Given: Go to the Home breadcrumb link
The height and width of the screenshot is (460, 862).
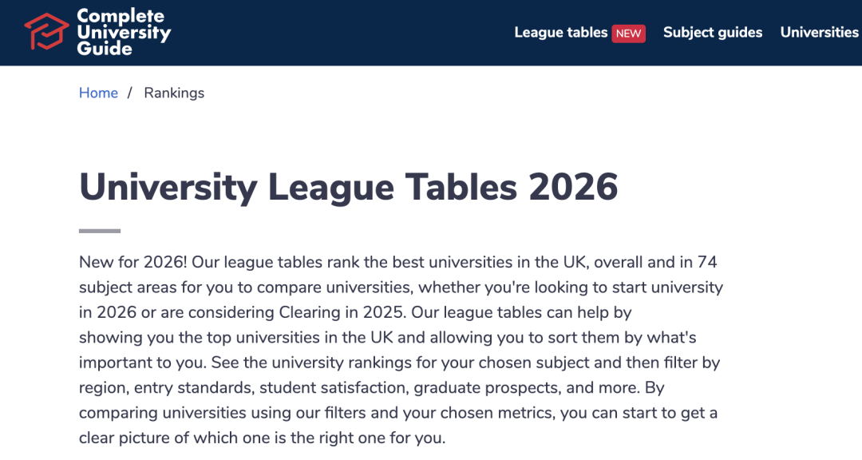Looking at the screenshot, I should 98,93.
